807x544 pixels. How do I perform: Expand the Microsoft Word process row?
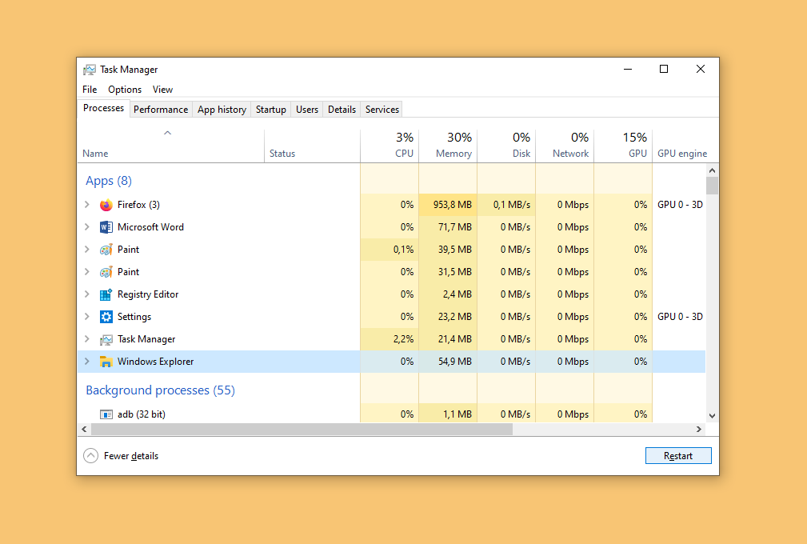[87, 227]
